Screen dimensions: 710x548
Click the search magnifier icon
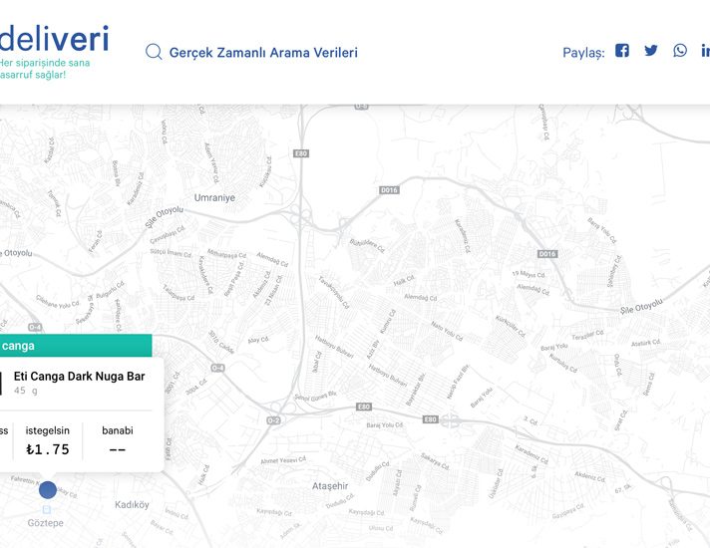tap(154, 52)
